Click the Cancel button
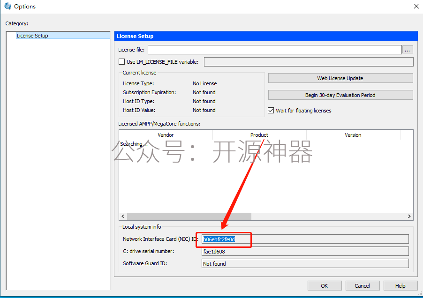The width and height of the screenshot is (423, 298). coord(363,286)
